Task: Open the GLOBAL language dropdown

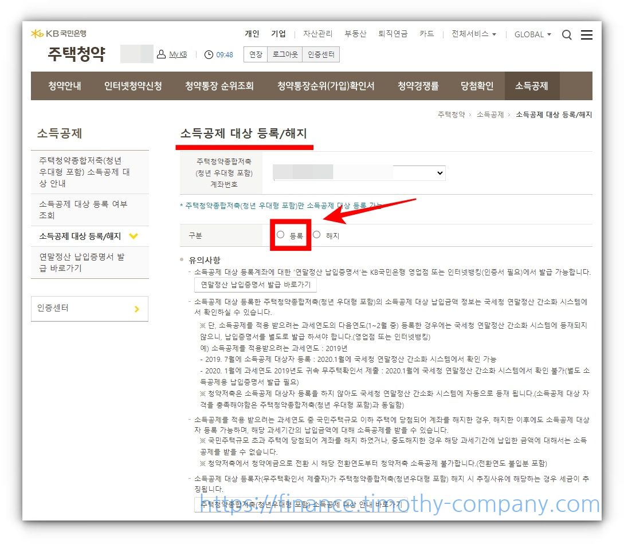Action: pos(532,34)
